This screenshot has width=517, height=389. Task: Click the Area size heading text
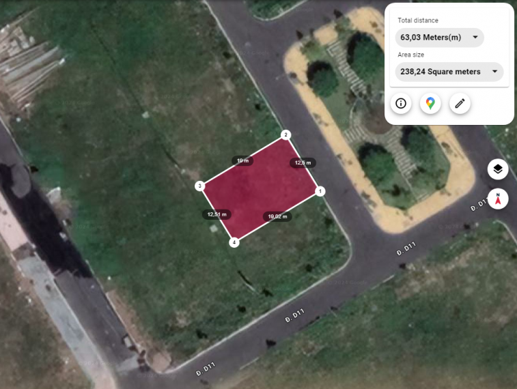(411, 55)
